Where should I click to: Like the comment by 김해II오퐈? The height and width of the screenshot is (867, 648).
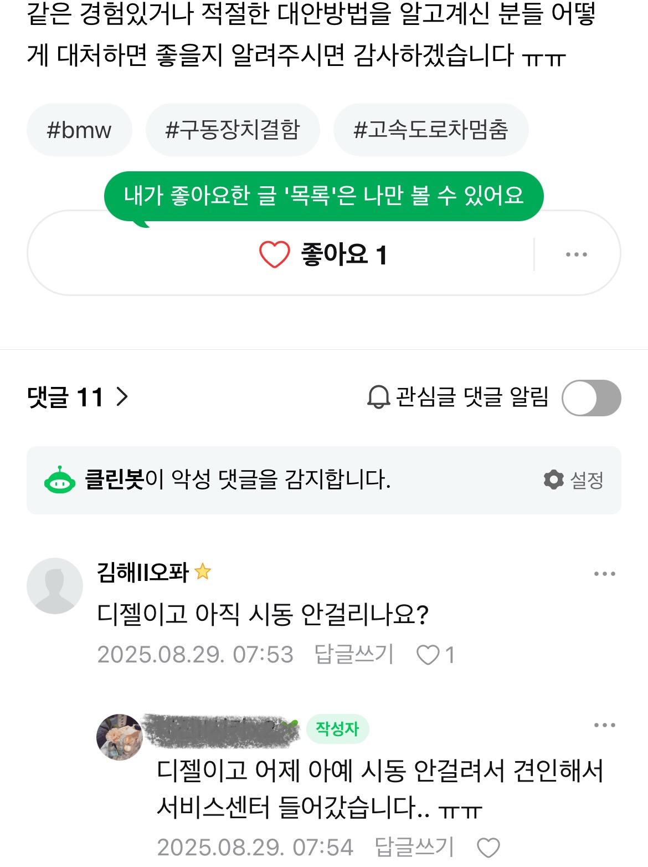coord(428,655)
